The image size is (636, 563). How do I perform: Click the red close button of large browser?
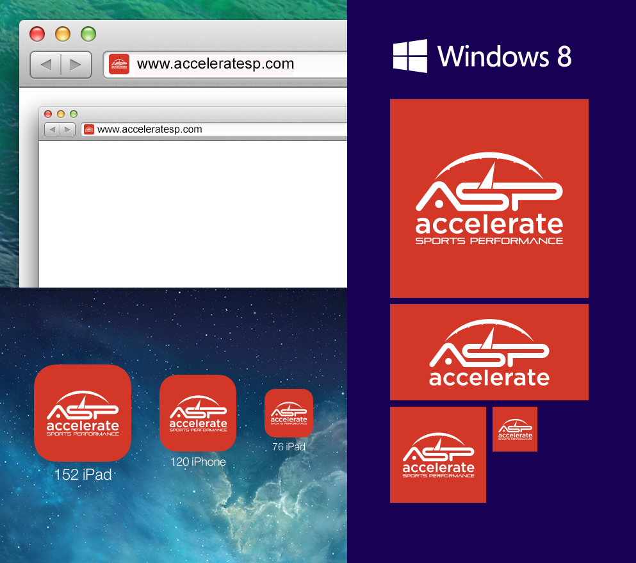click(x=37, y=34)
